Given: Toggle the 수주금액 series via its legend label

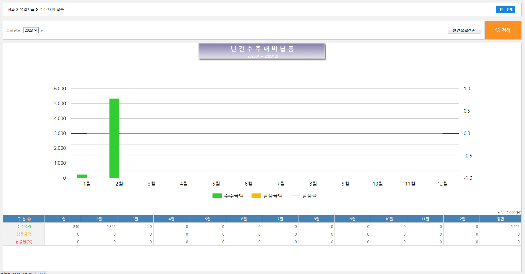Looking at the screenshot, I should pos(234,196).
